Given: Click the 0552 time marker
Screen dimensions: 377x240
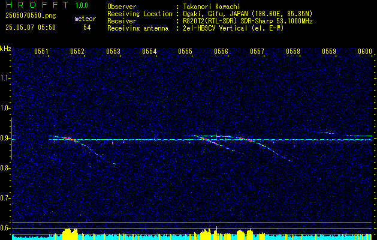Looking at the screenshot, I should pos(77,52).
